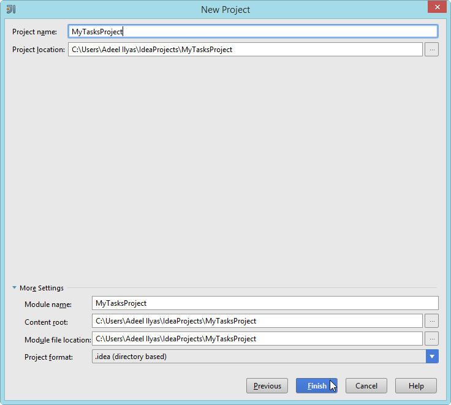Click into the Project location field

[x=245, y=50]
